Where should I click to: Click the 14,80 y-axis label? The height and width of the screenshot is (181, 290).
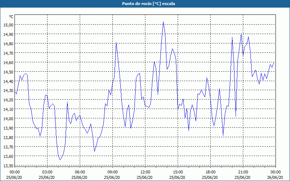pos(8,43)
